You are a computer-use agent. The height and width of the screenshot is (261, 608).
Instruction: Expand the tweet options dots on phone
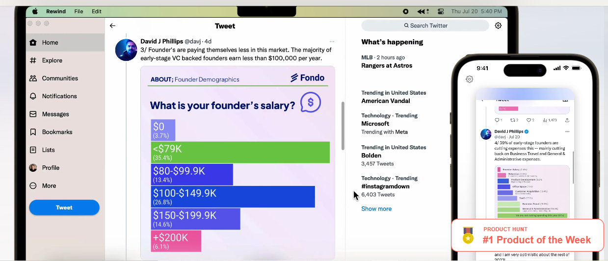(x=567, y=131)
